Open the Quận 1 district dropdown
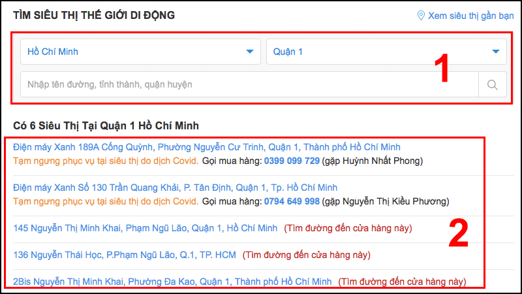This screenshot has width=522, height=294. (386, 52)
